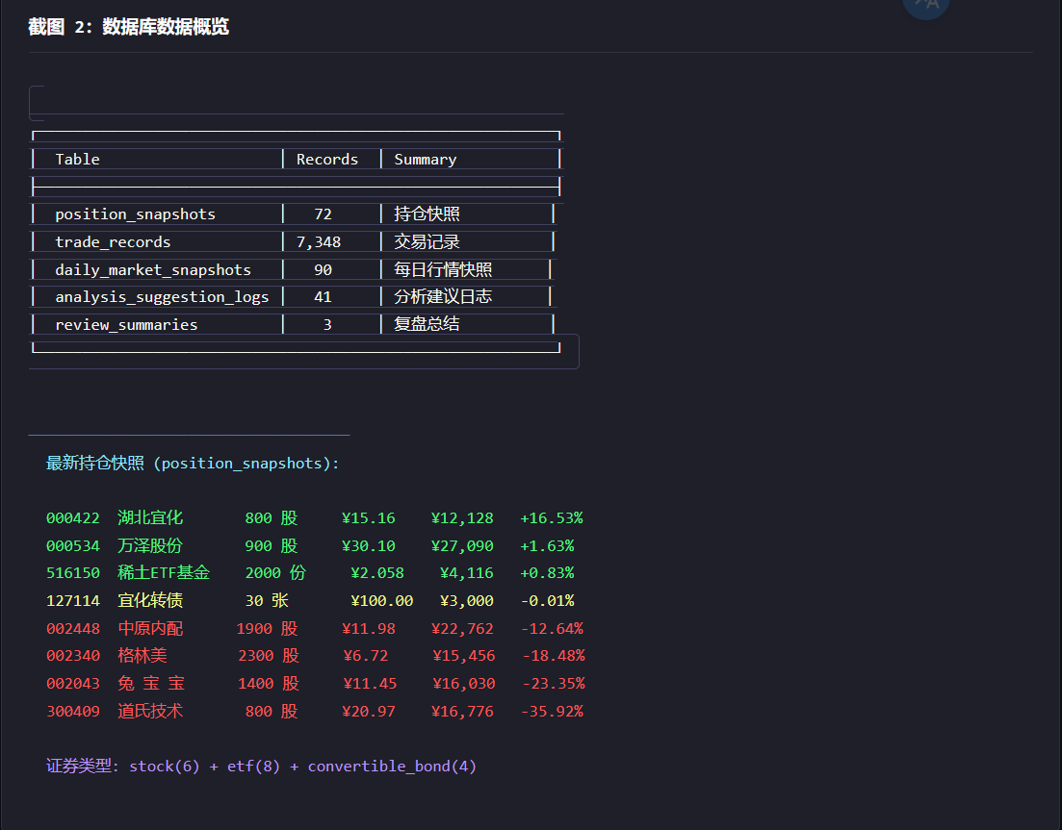
Task: Select the 稀土ETF基金 holding name
Action: click(x=164, y=573)
